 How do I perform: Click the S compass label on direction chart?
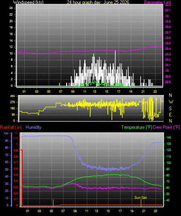170,109
